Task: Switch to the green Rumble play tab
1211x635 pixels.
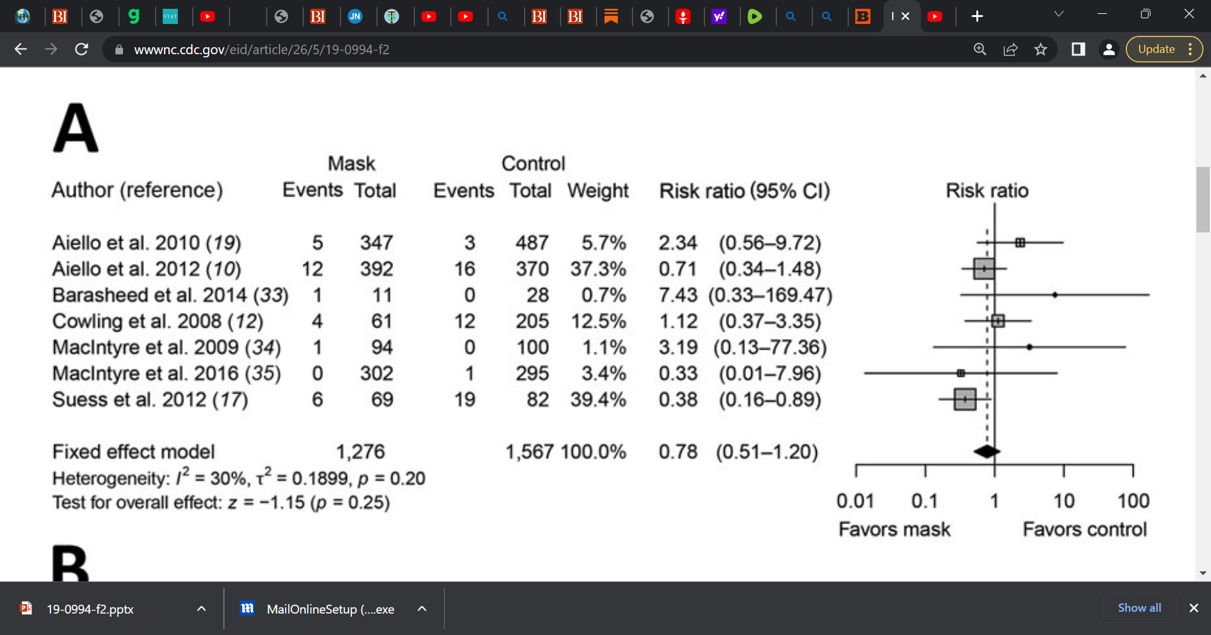Action: [755, 16]
